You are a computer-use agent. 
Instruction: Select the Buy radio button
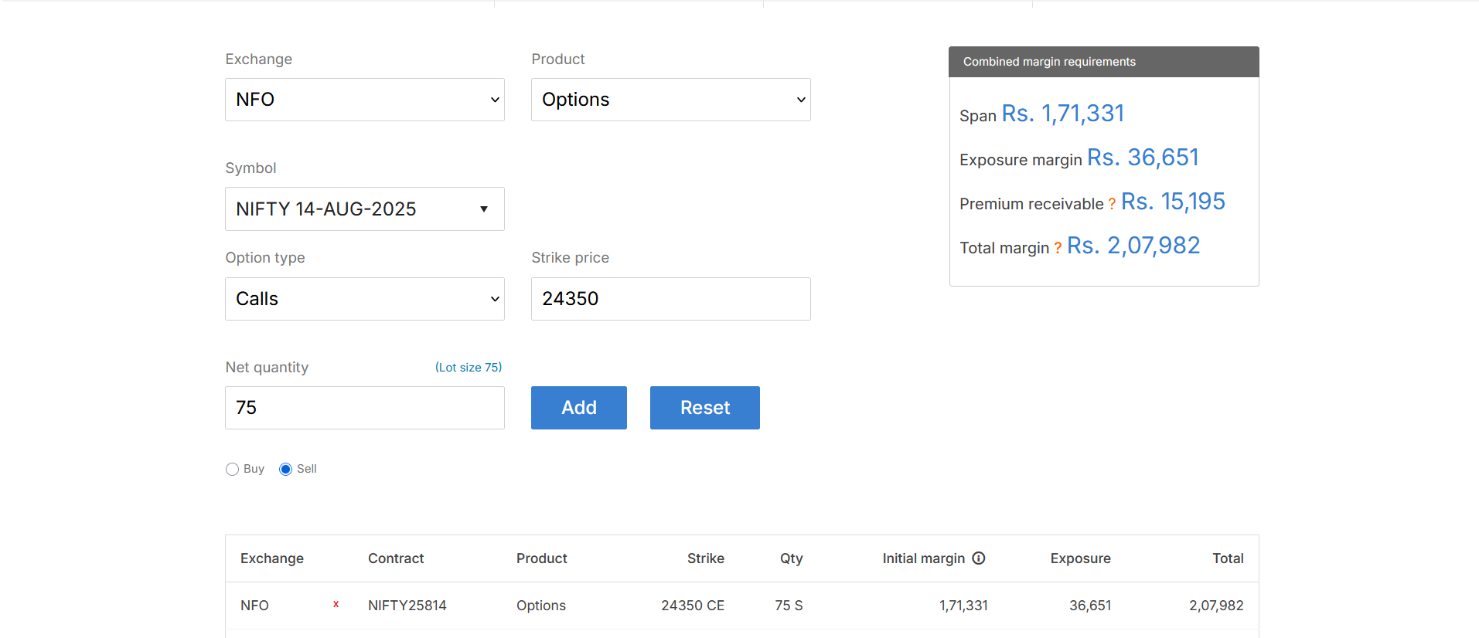coord(232,469)
